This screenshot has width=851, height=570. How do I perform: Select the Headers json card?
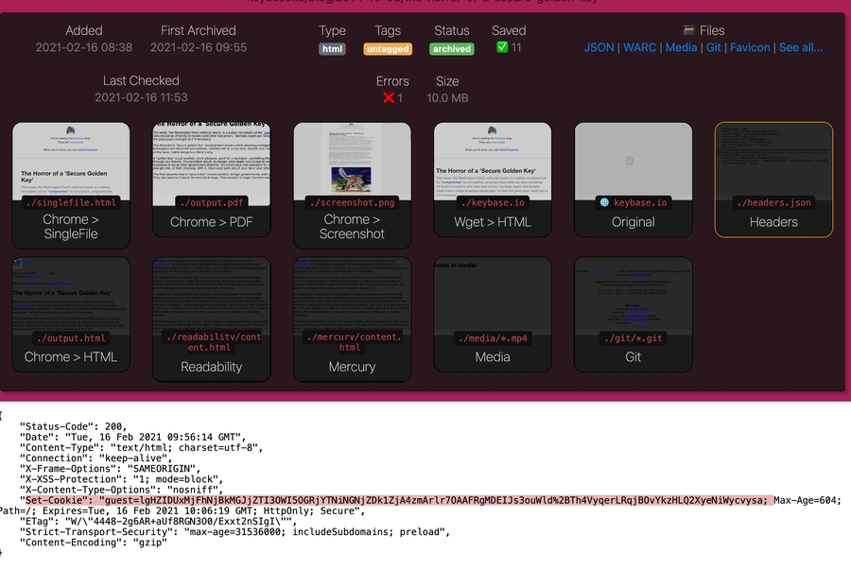(773, 180)
